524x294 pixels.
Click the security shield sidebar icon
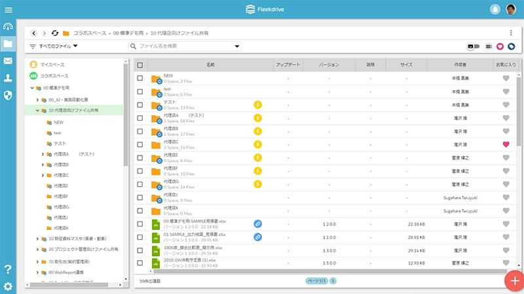coord(8,95)
